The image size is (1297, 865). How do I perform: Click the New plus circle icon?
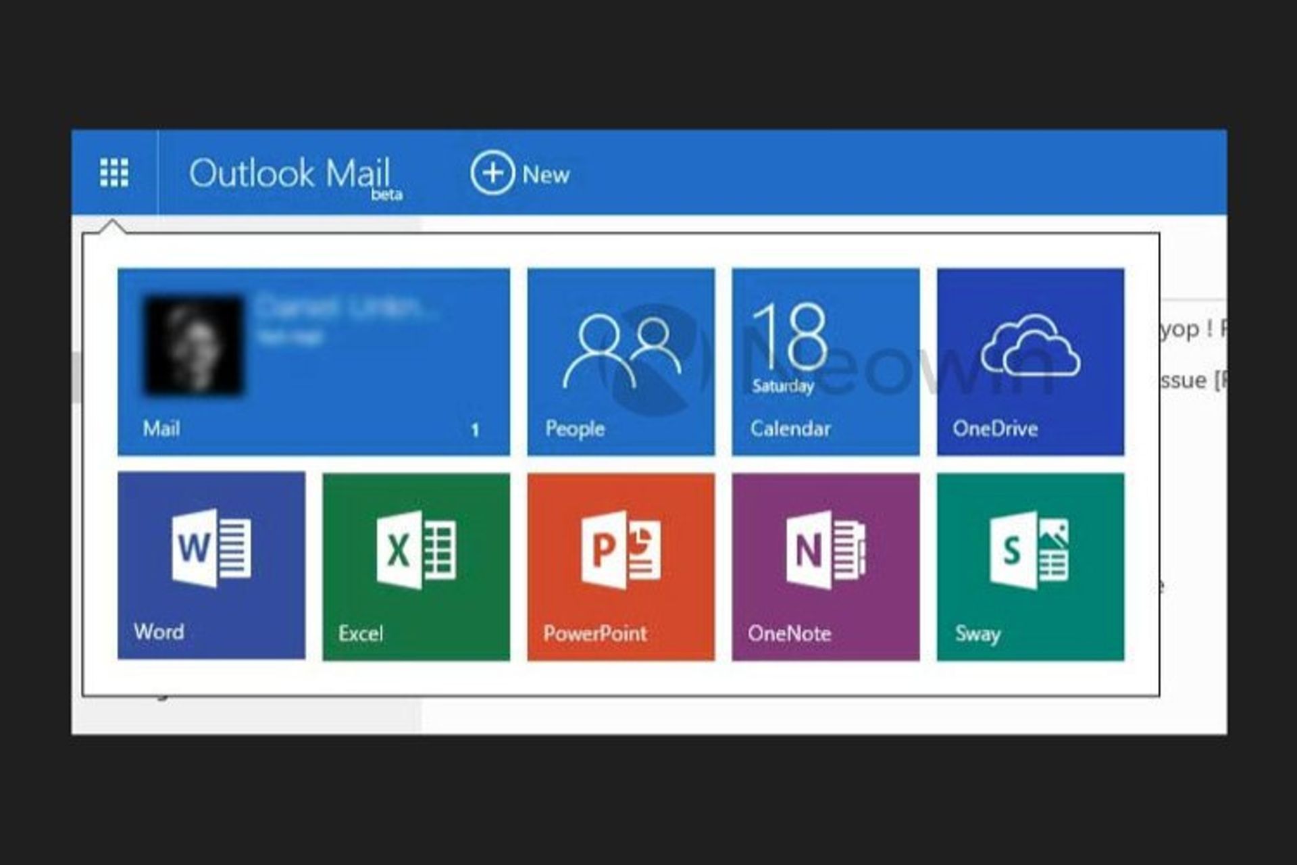(x=492, y=173)
